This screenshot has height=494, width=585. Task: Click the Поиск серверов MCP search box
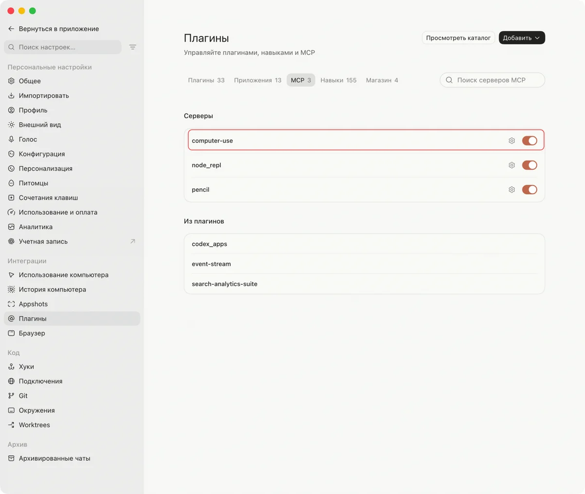coord(492,80)
